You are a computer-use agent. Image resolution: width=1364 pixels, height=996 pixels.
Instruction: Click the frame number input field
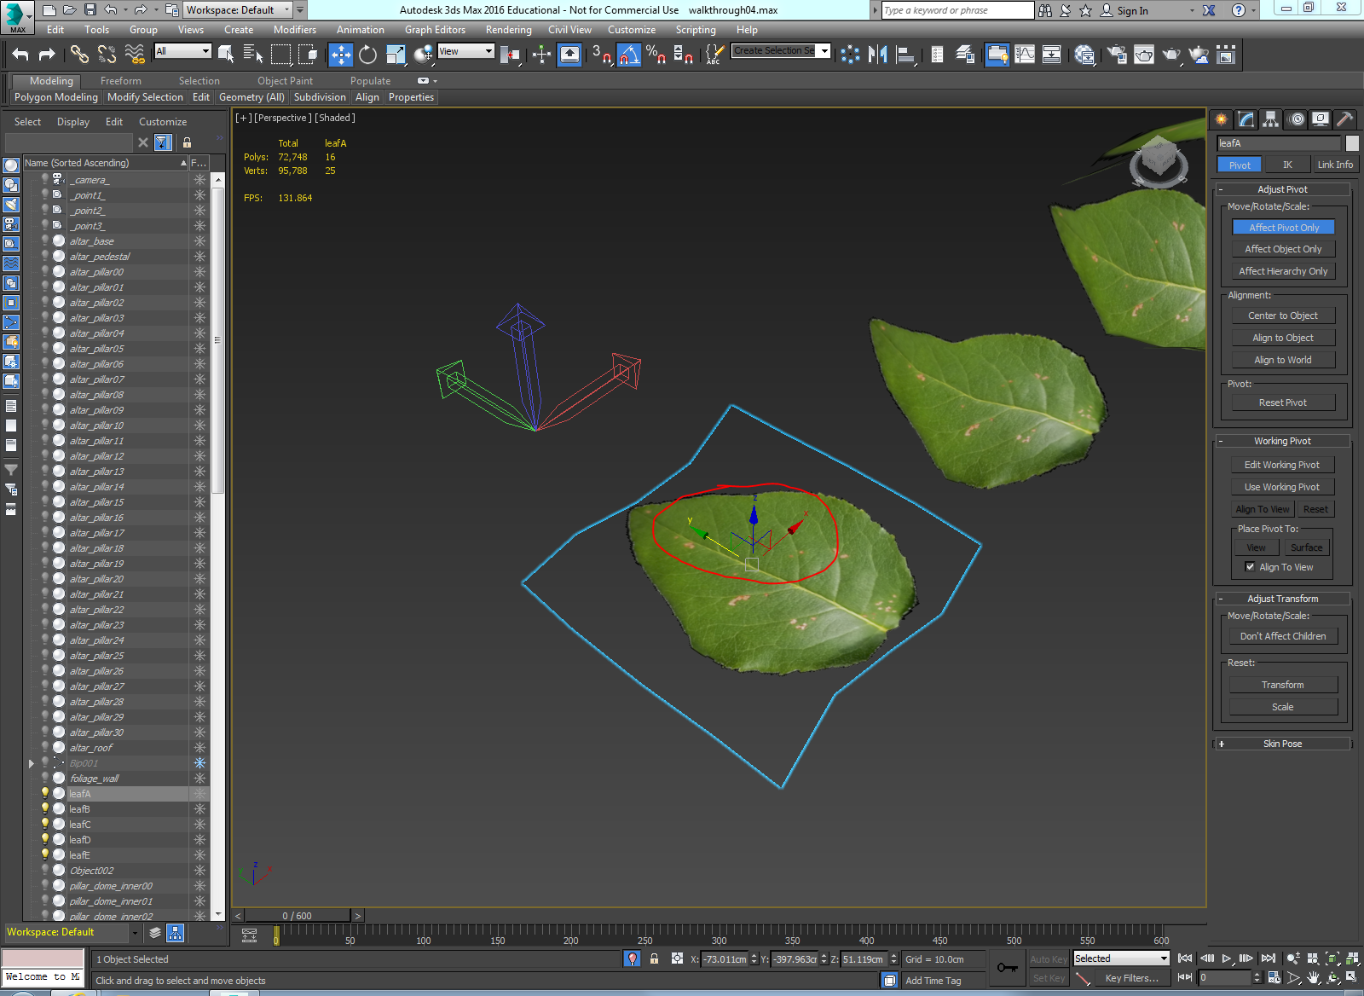pos(1225,977)
